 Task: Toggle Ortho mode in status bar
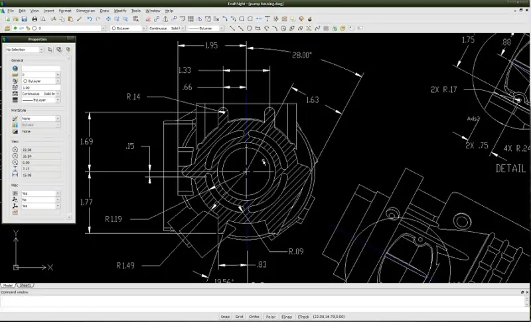coord(254,317)
